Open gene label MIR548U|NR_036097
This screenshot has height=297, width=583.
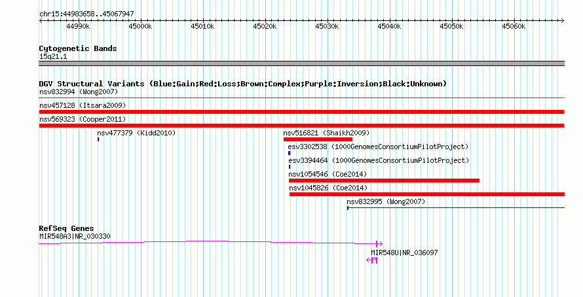click(x=405, y=253)
